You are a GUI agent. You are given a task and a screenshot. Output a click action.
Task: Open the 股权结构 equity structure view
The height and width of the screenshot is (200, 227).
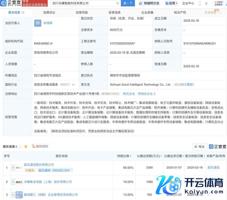40,146
